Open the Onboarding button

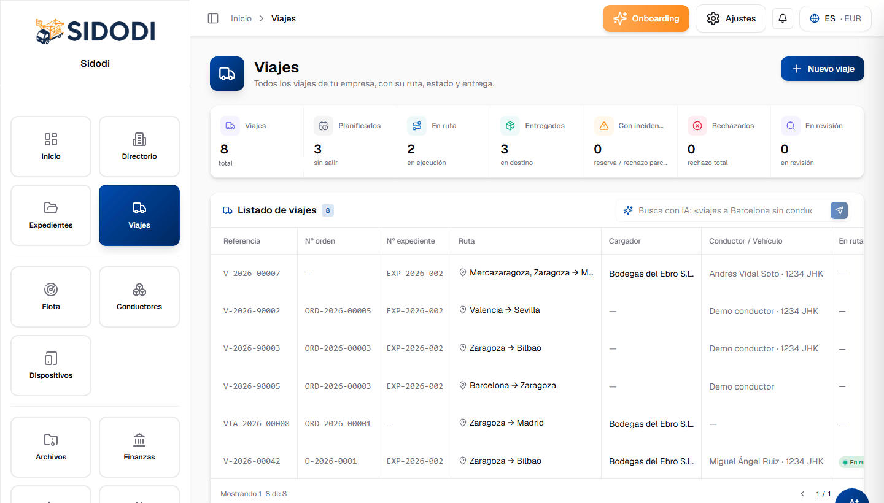646,18
